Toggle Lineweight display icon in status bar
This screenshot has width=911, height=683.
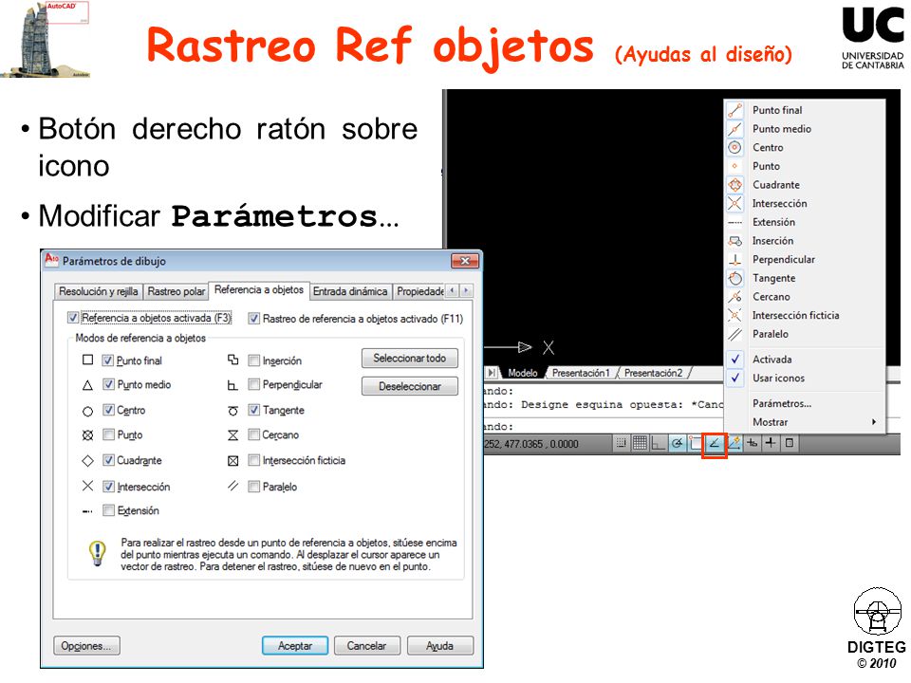click(x=771, y=444)
